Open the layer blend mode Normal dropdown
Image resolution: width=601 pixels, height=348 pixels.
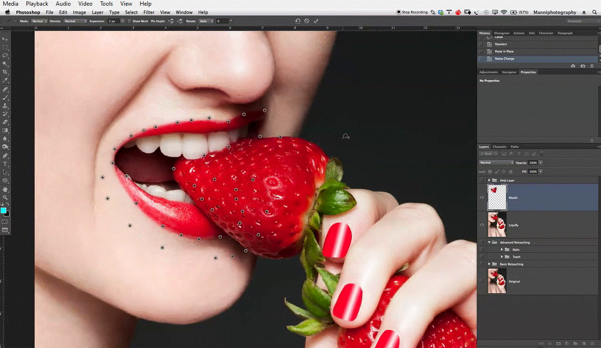tap(496, 162)
